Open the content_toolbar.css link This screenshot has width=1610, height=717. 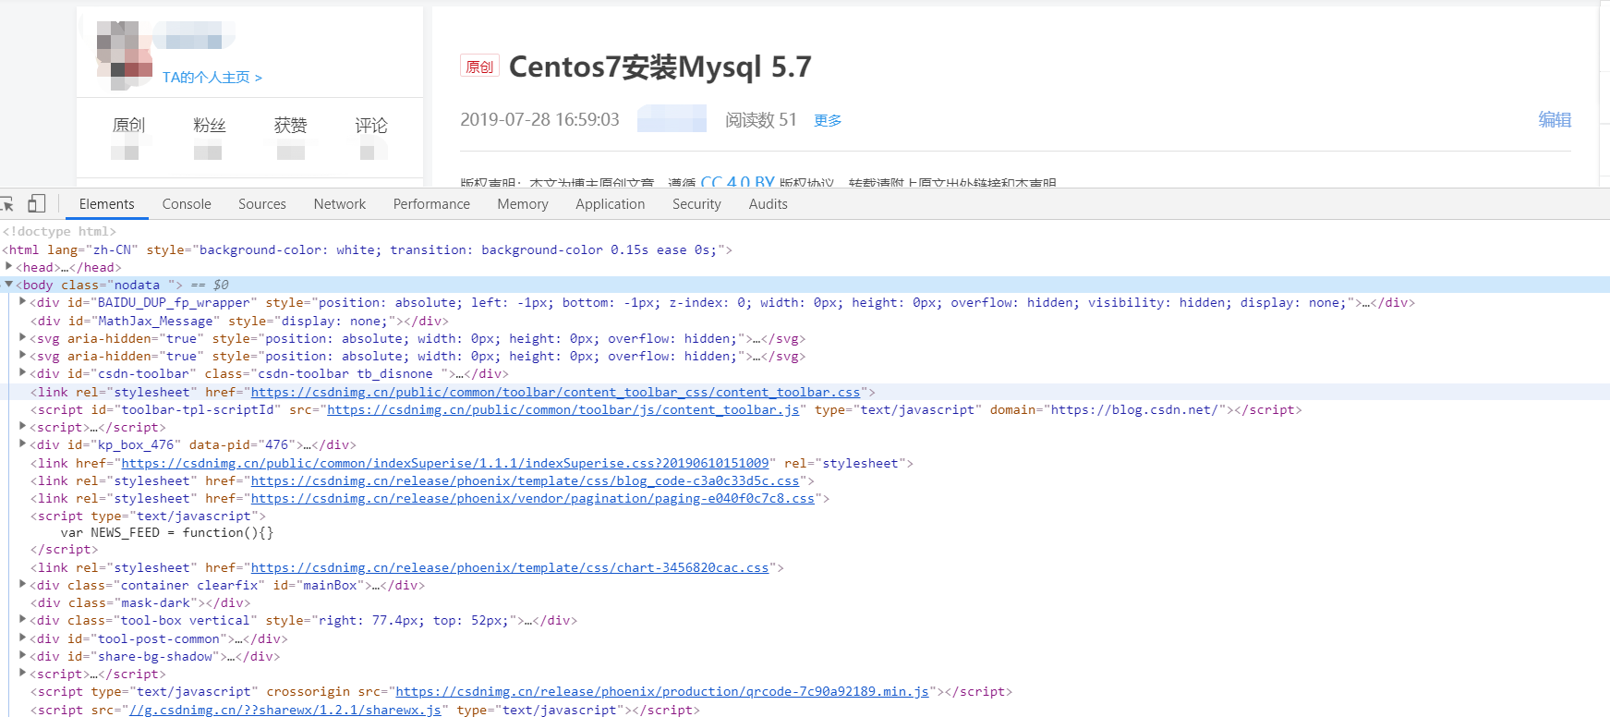[555, 392]
